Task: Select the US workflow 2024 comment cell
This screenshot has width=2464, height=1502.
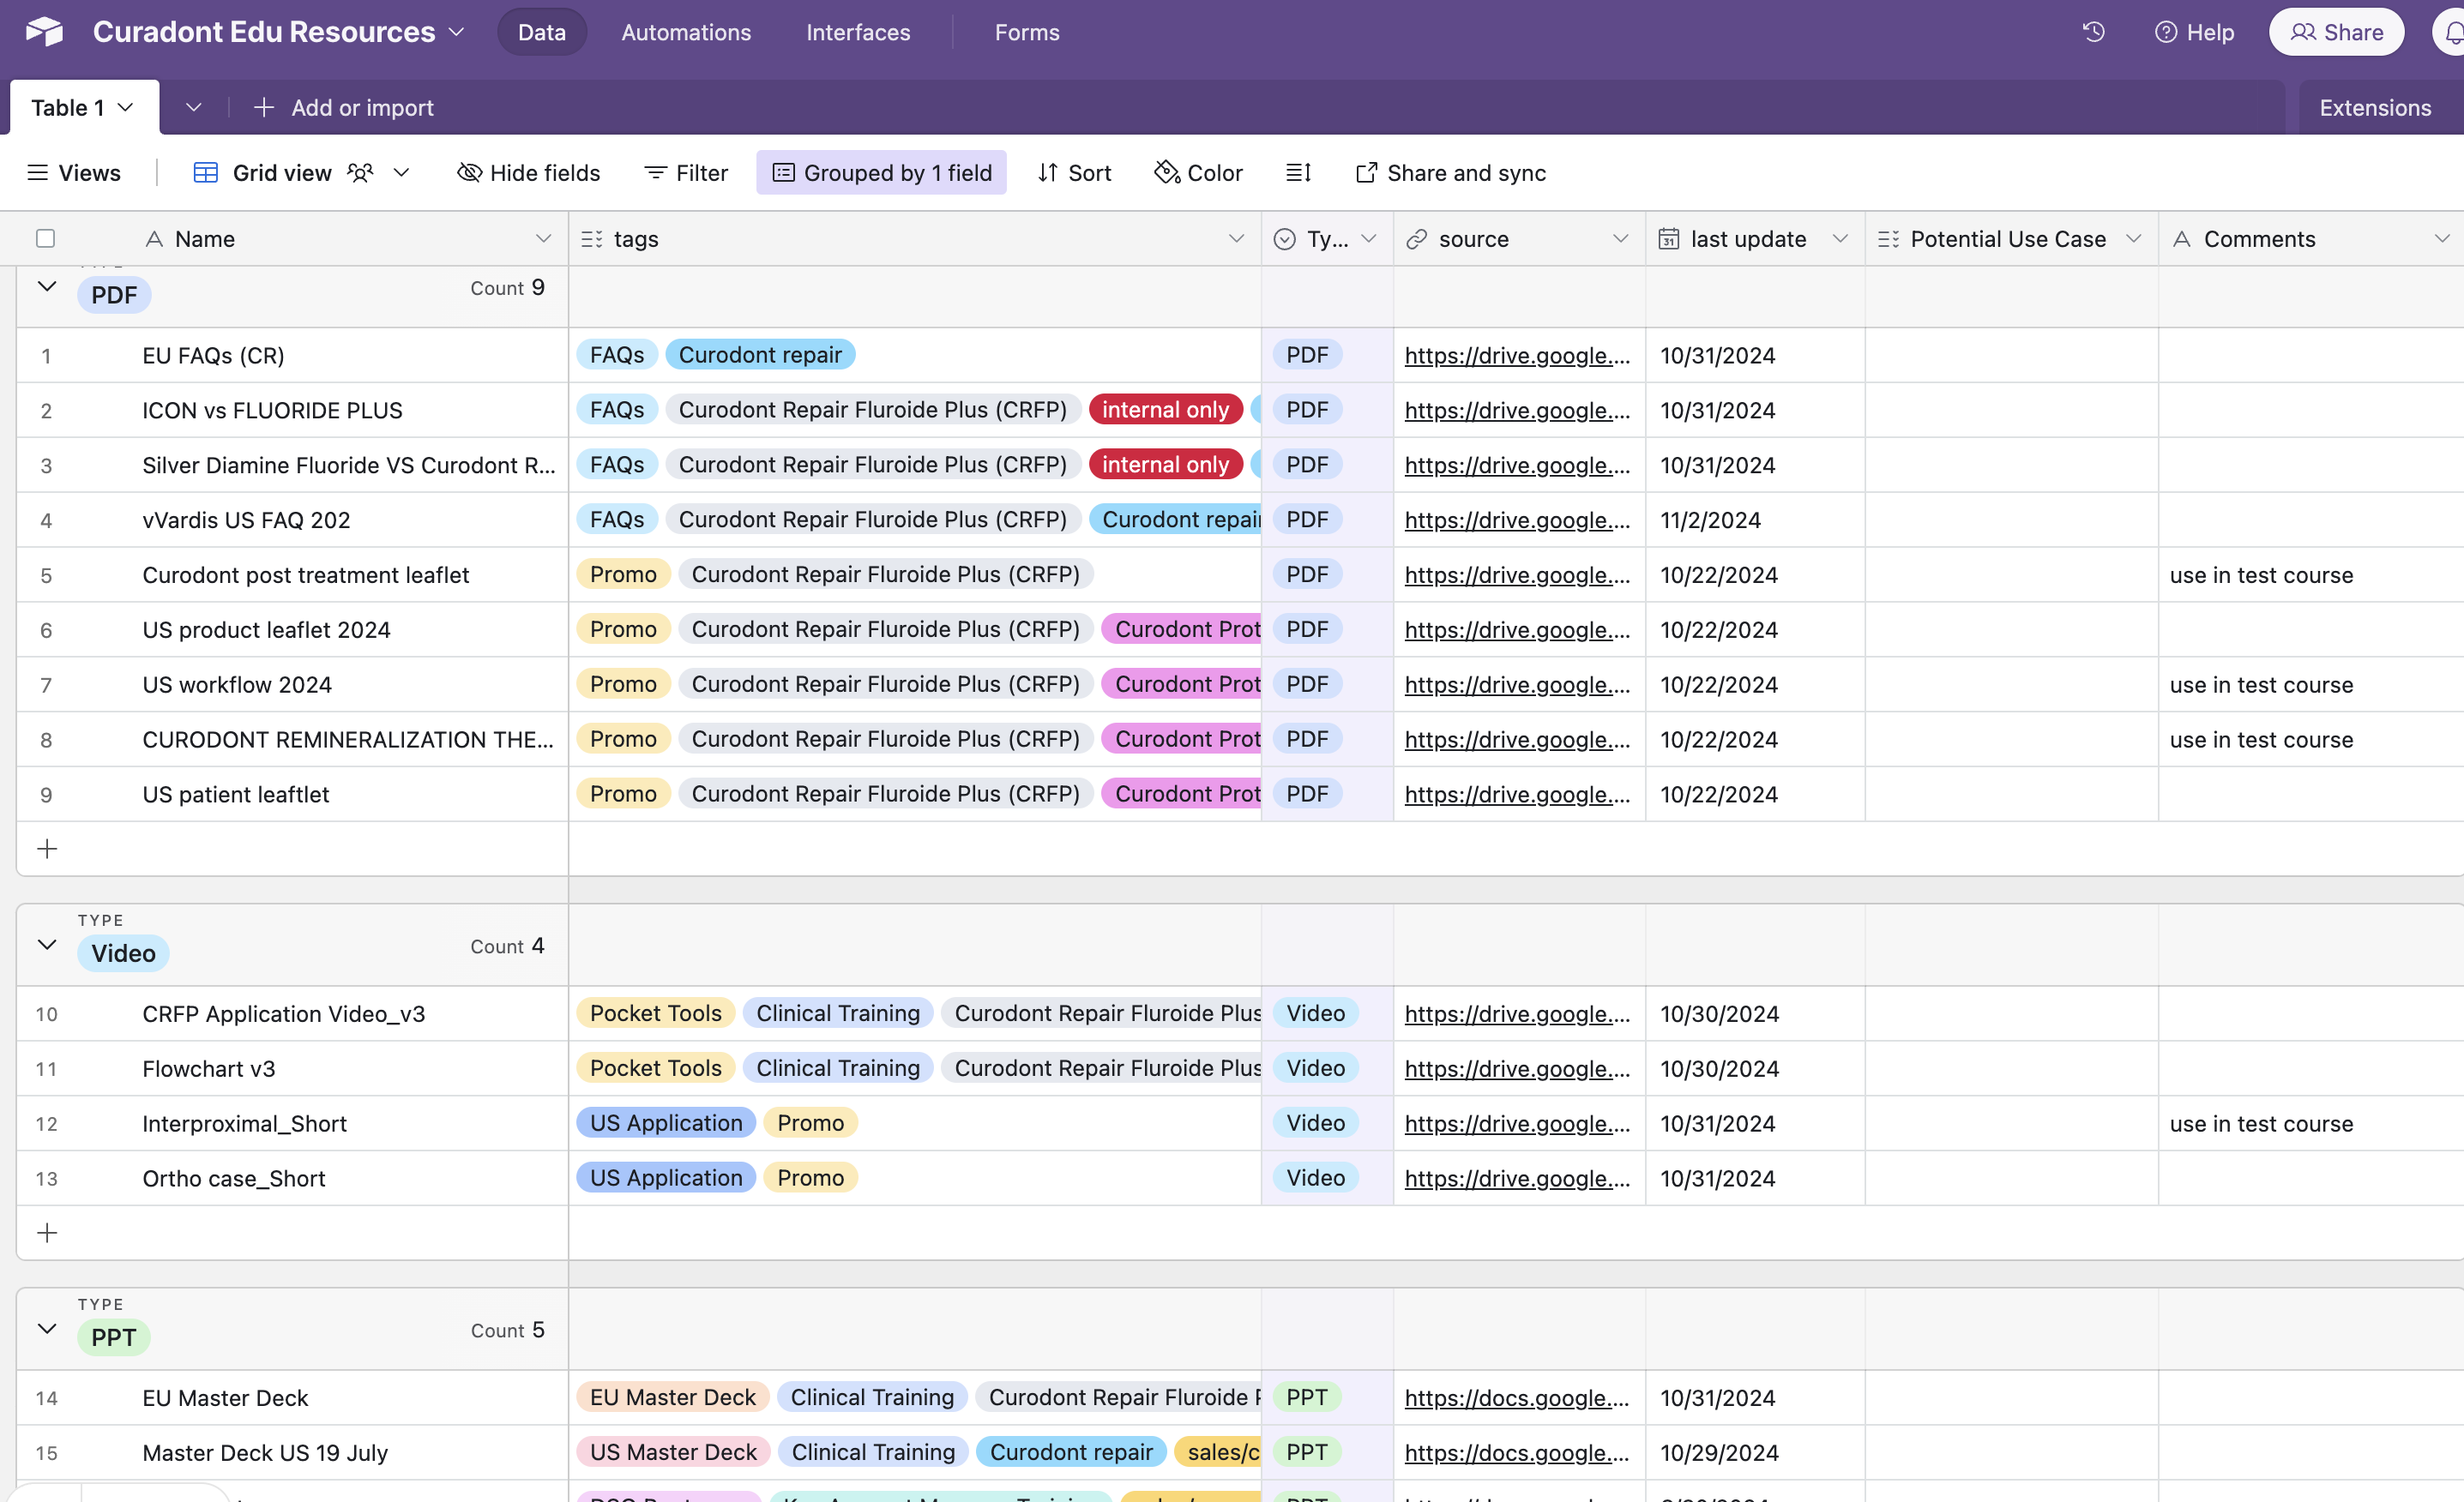Action: pos(2311,684)
